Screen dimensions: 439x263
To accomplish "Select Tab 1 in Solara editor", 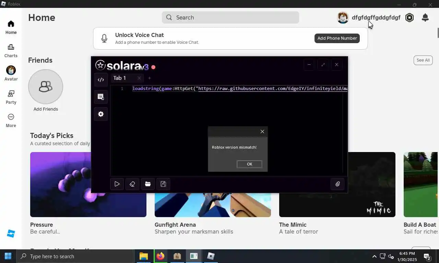I will pyautogui.click(x=120, y=78).
